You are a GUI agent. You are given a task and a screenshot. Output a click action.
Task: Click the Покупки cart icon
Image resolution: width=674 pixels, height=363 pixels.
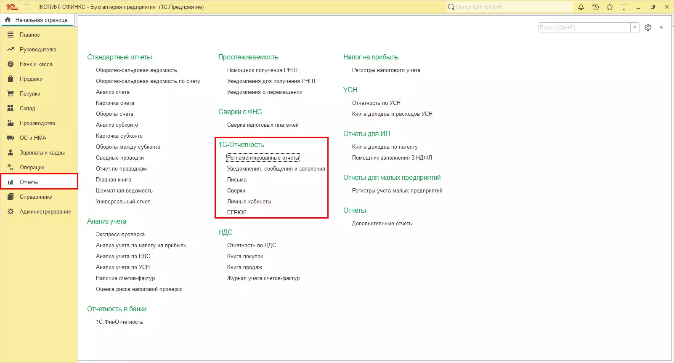(x=11, y=94)
